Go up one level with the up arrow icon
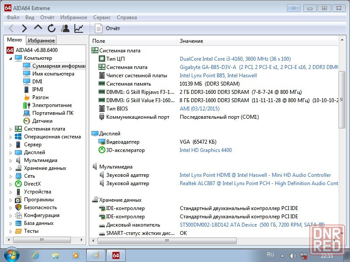The width and height of the screenshot is (350, 262). (38, 28)
